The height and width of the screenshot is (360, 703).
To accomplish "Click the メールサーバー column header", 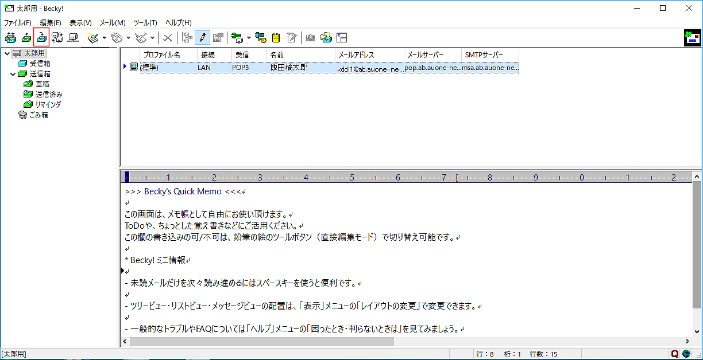I will [432, 55].
